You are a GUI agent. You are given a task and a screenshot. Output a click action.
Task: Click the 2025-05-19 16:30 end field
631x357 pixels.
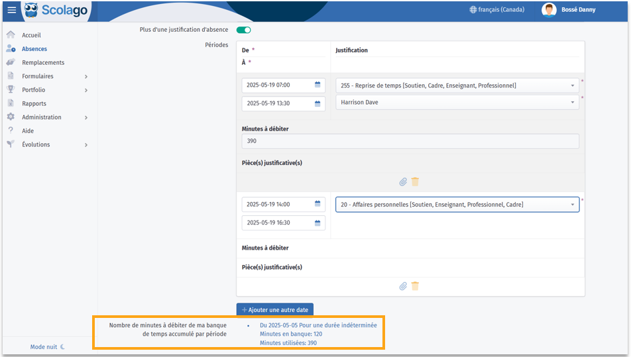283,223
